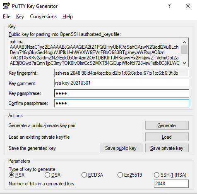Focus the Key comment text field
Viewport: 197px width, 194px height.
click(x=122, y=83)
